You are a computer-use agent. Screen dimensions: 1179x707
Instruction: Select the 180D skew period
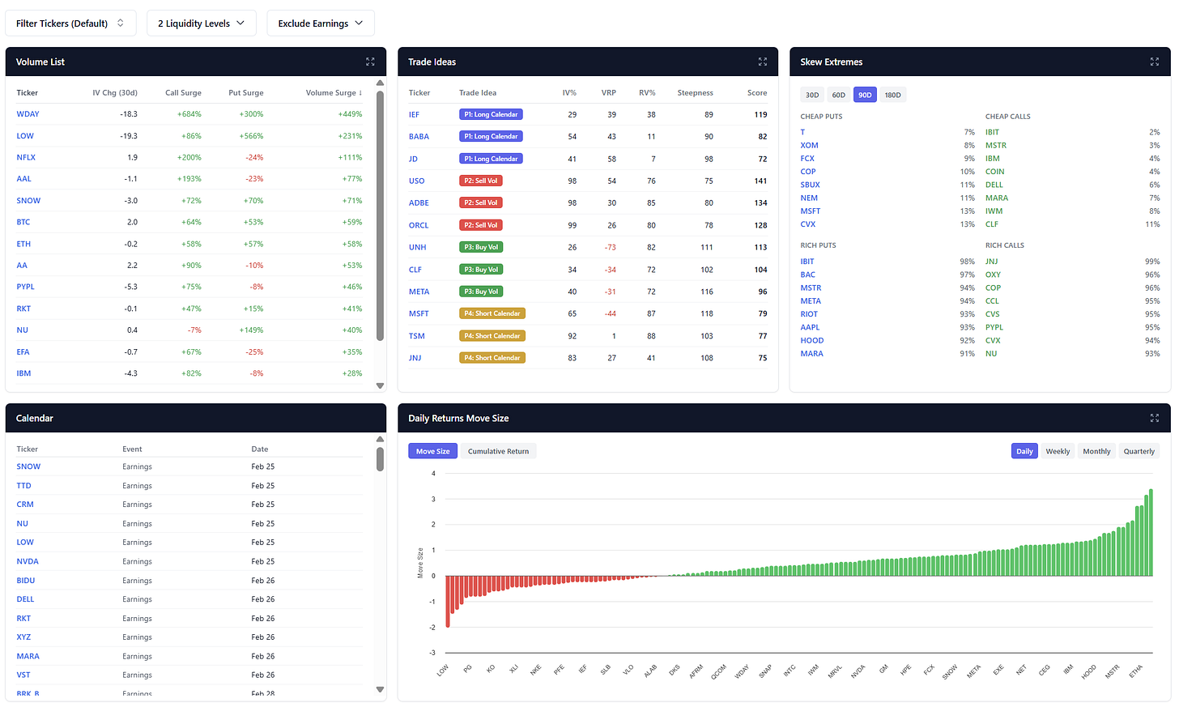click(892, 95)
